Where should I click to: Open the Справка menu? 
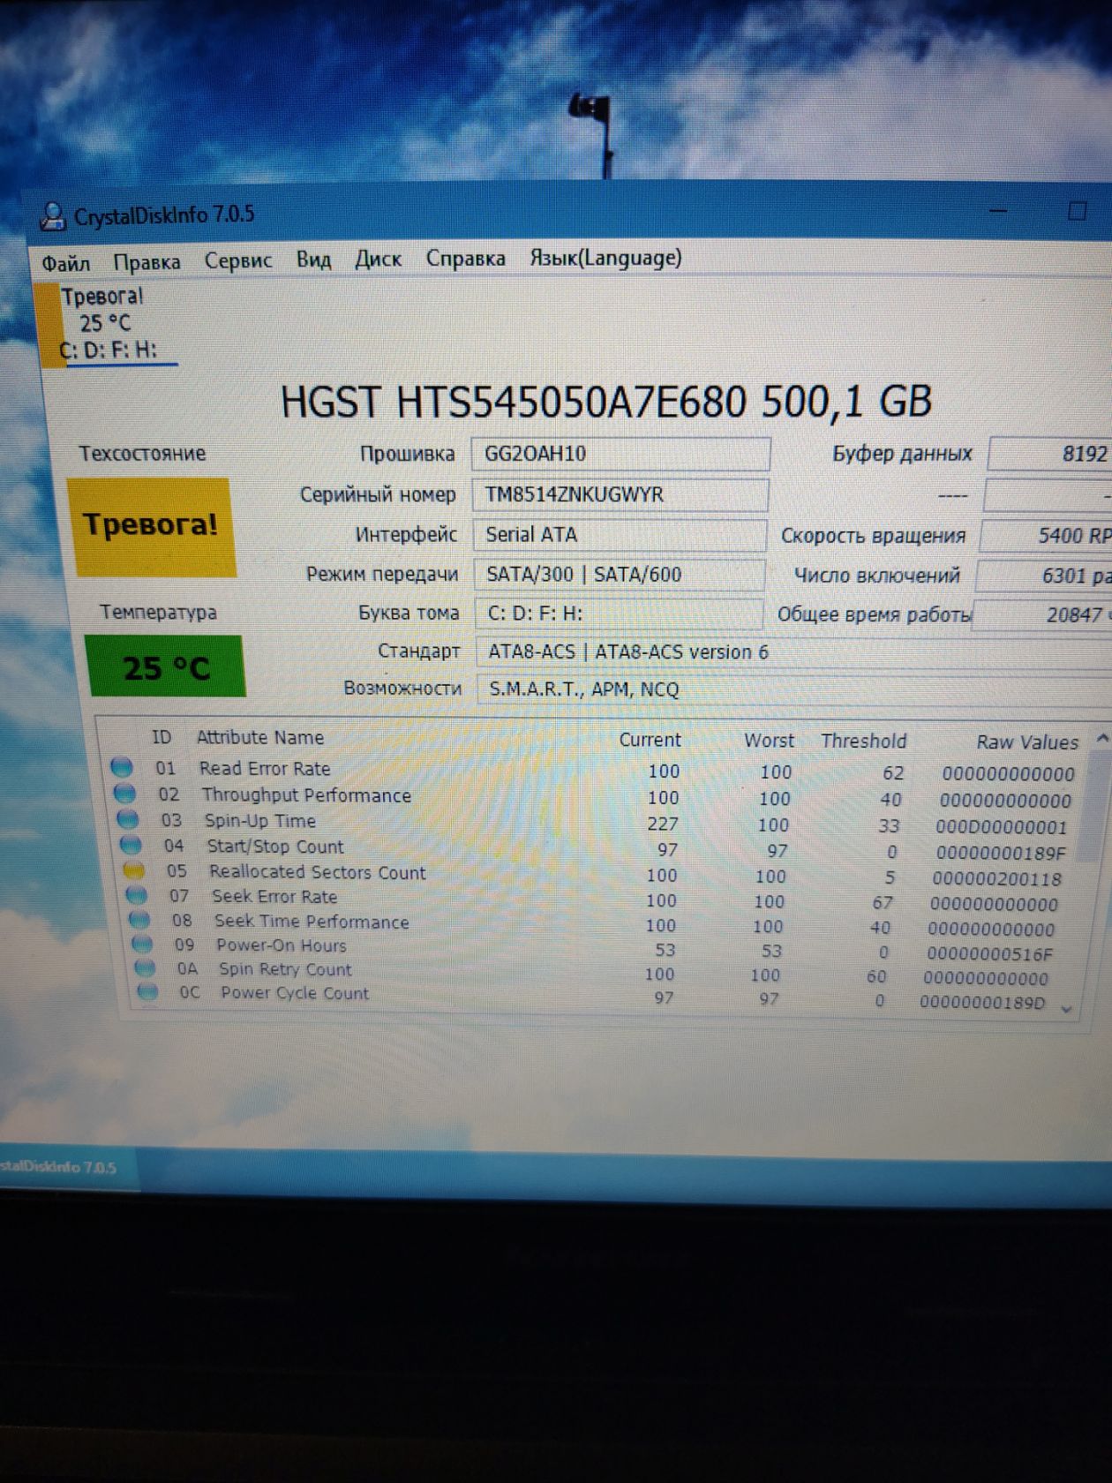(465, 259)
